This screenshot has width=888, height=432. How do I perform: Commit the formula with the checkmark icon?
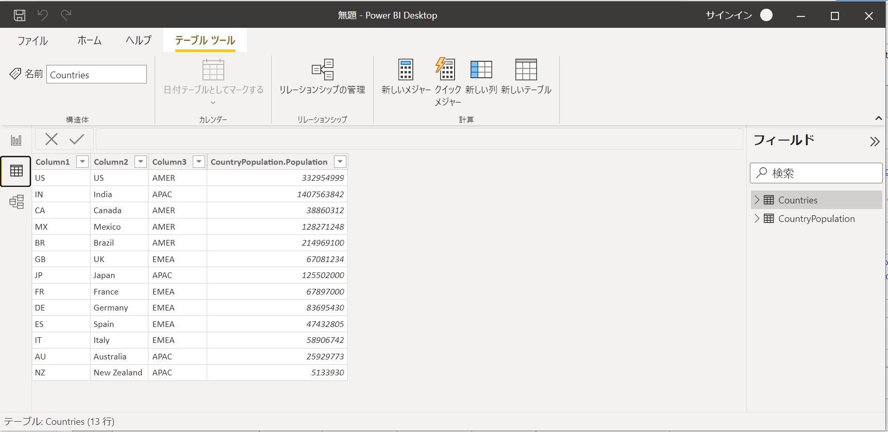[x=77, y=139]
